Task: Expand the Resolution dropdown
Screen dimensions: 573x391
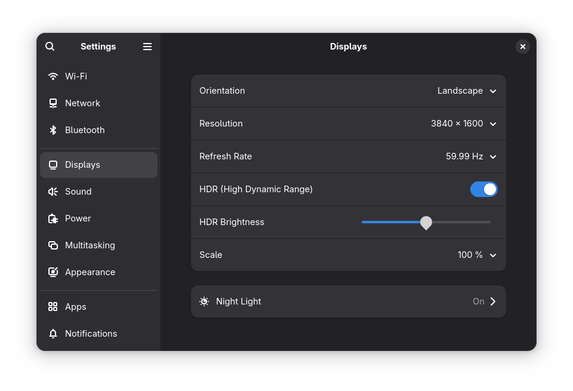Action: (x=492, y=124)
